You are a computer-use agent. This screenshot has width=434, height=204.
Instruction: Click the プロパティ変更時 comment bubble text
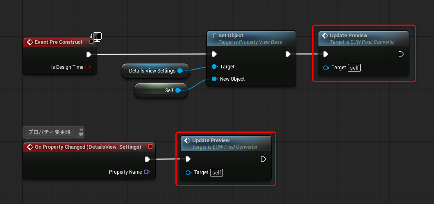(x=49, y=132)
